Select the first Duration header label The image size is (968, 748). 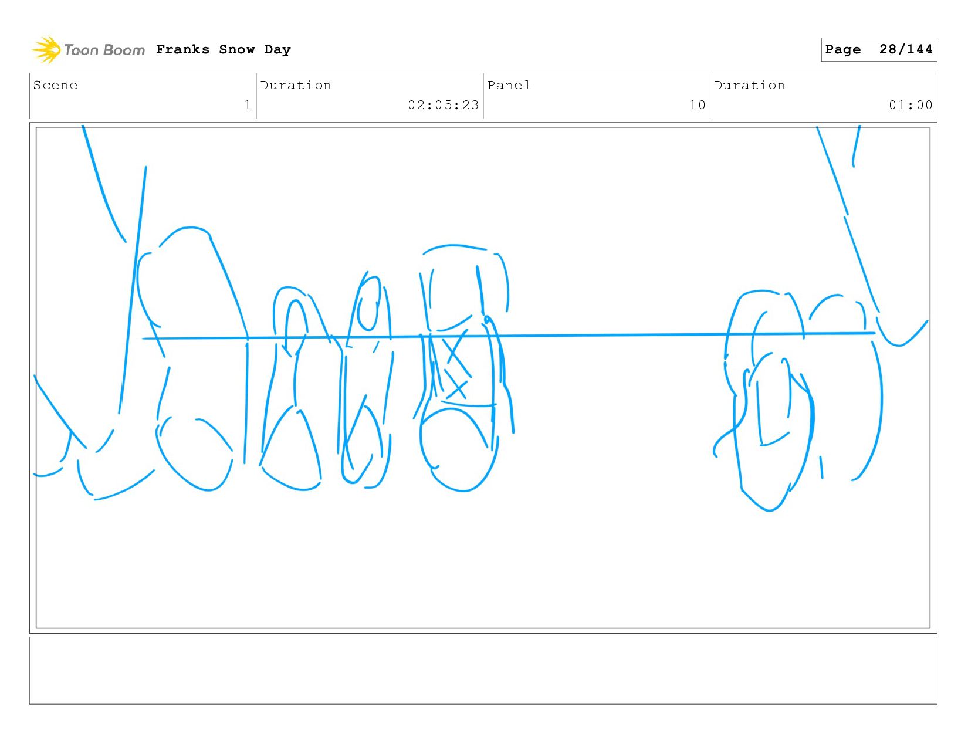pos(296,86)
